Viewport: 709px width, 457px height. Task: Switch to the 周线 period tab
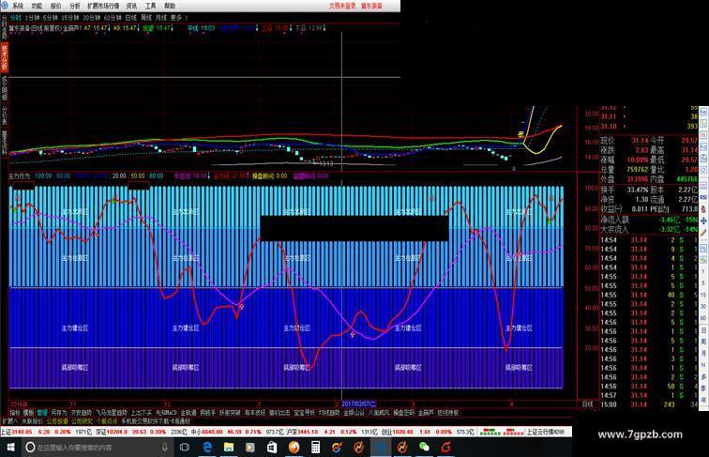point(146,18)
